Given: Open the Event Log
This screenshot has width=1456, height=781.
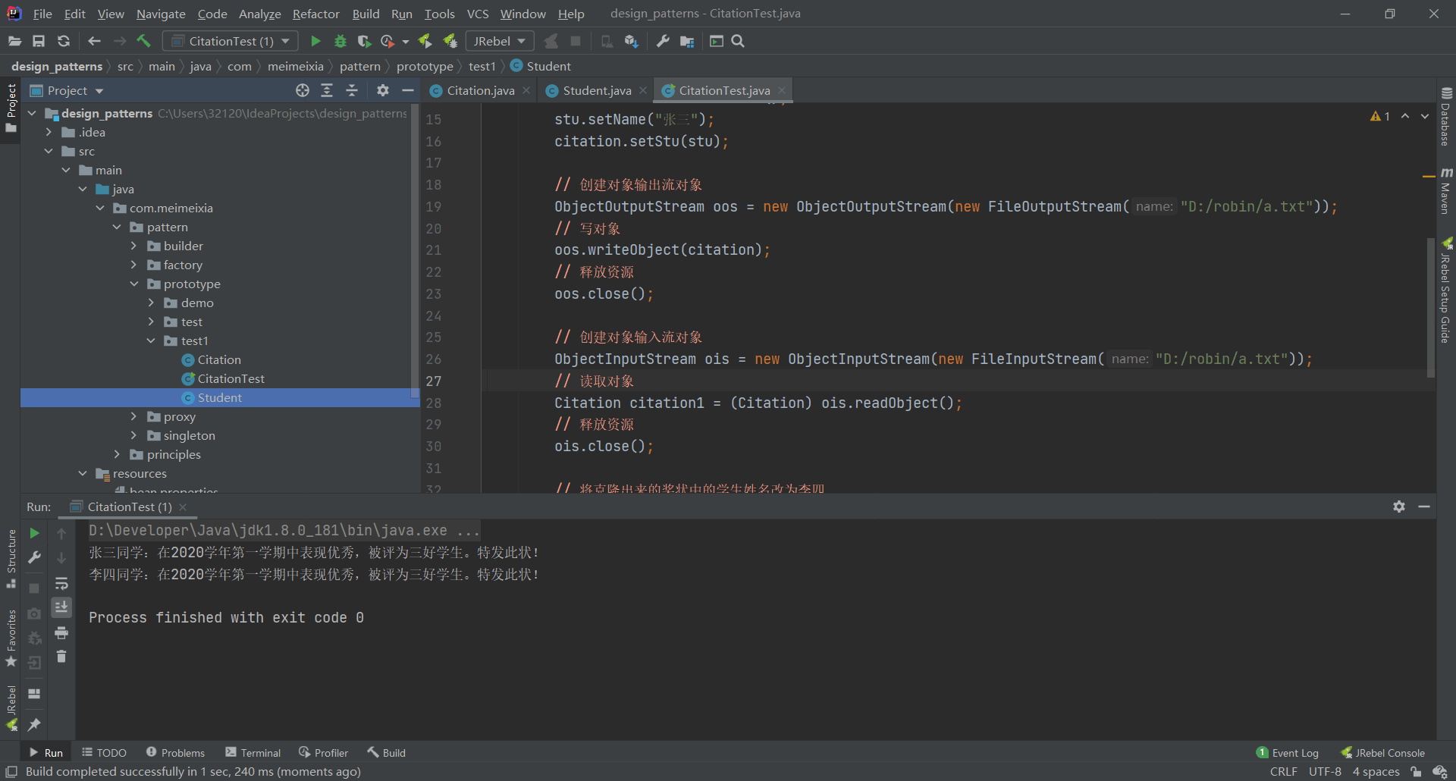Looking at the screenshot, I should click(x=1288, y=752).
